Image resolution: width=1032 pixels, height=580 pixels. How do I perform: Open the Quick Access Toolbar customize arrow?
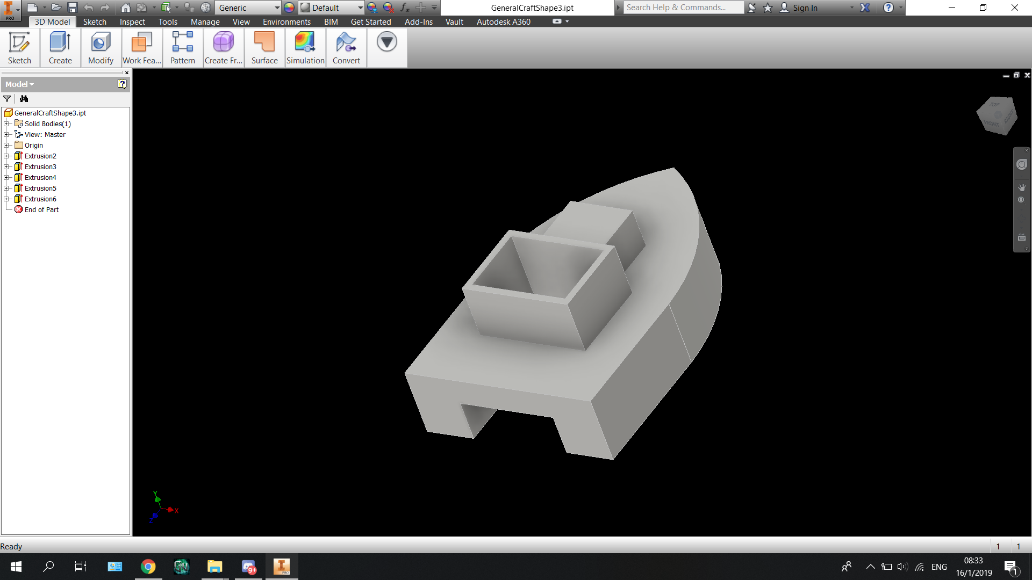click(x=434, y=8)
